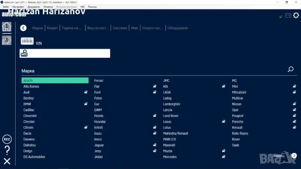This screenshot has width=301, height=169.
Task: Click the VIN barcode scan icon
Action: (x=27, y=41)
